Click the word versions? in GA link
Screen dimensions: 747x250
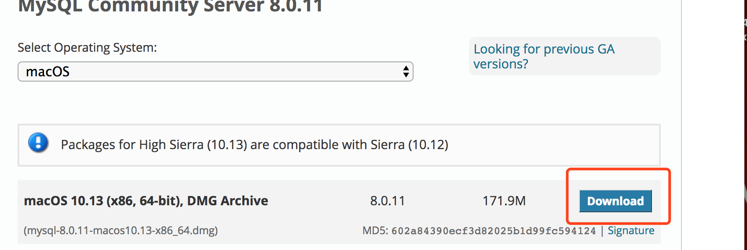click(501, 64)
